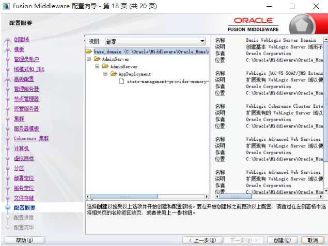The image size is (328, 246).
Task: Click the Oracle Fusion Middleware logo
Action: [253, 24]
